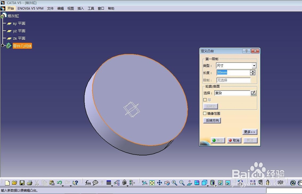The image size is (302, 194).
Task: Toggle the 厚 checkbox
Action: pos(204,100)
